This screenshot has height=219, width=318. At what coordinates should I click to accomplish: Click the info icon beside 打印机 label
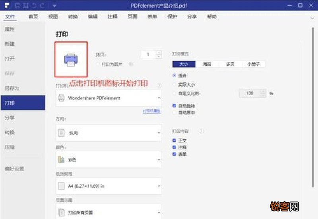coord(160,85)
